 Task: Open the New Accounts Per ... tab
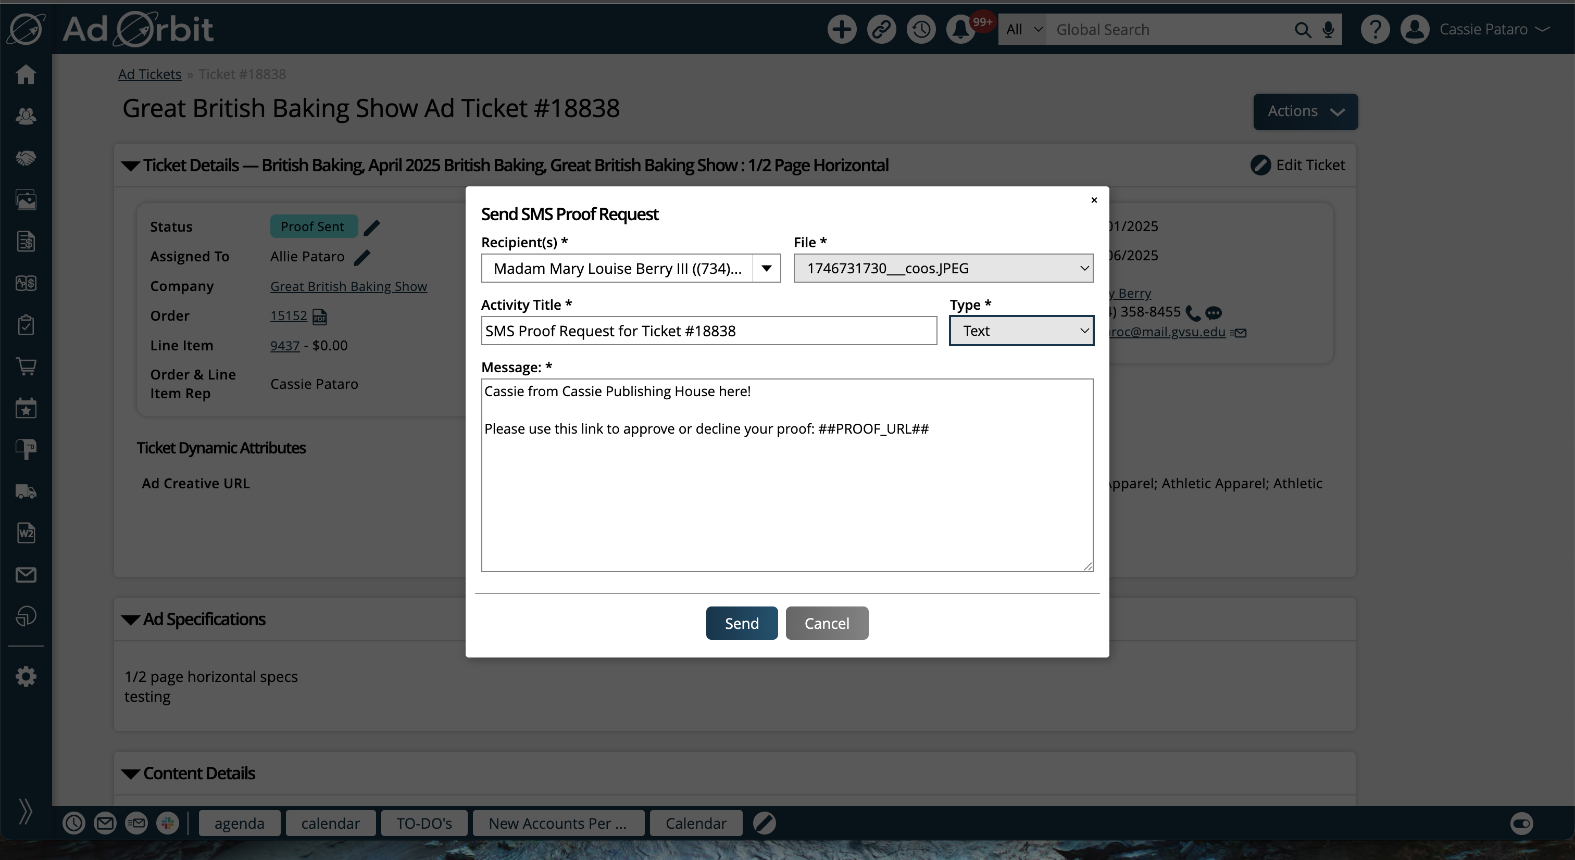[558, 823]
